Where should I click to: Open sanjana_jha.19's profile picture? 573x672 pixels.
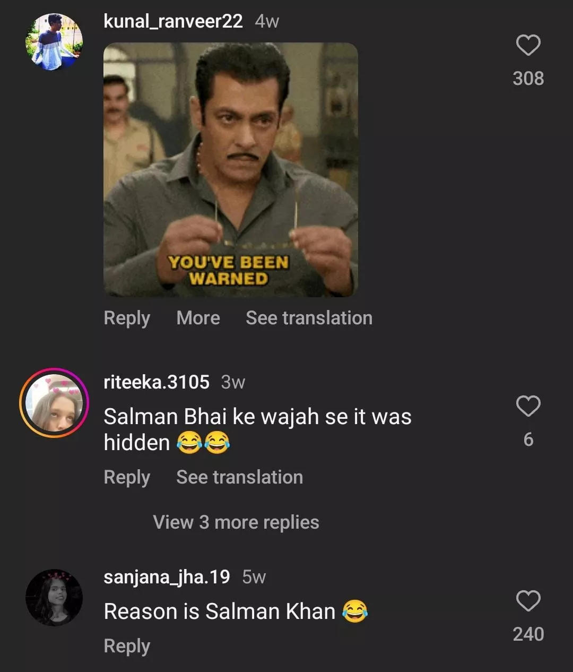coord(54,598)
